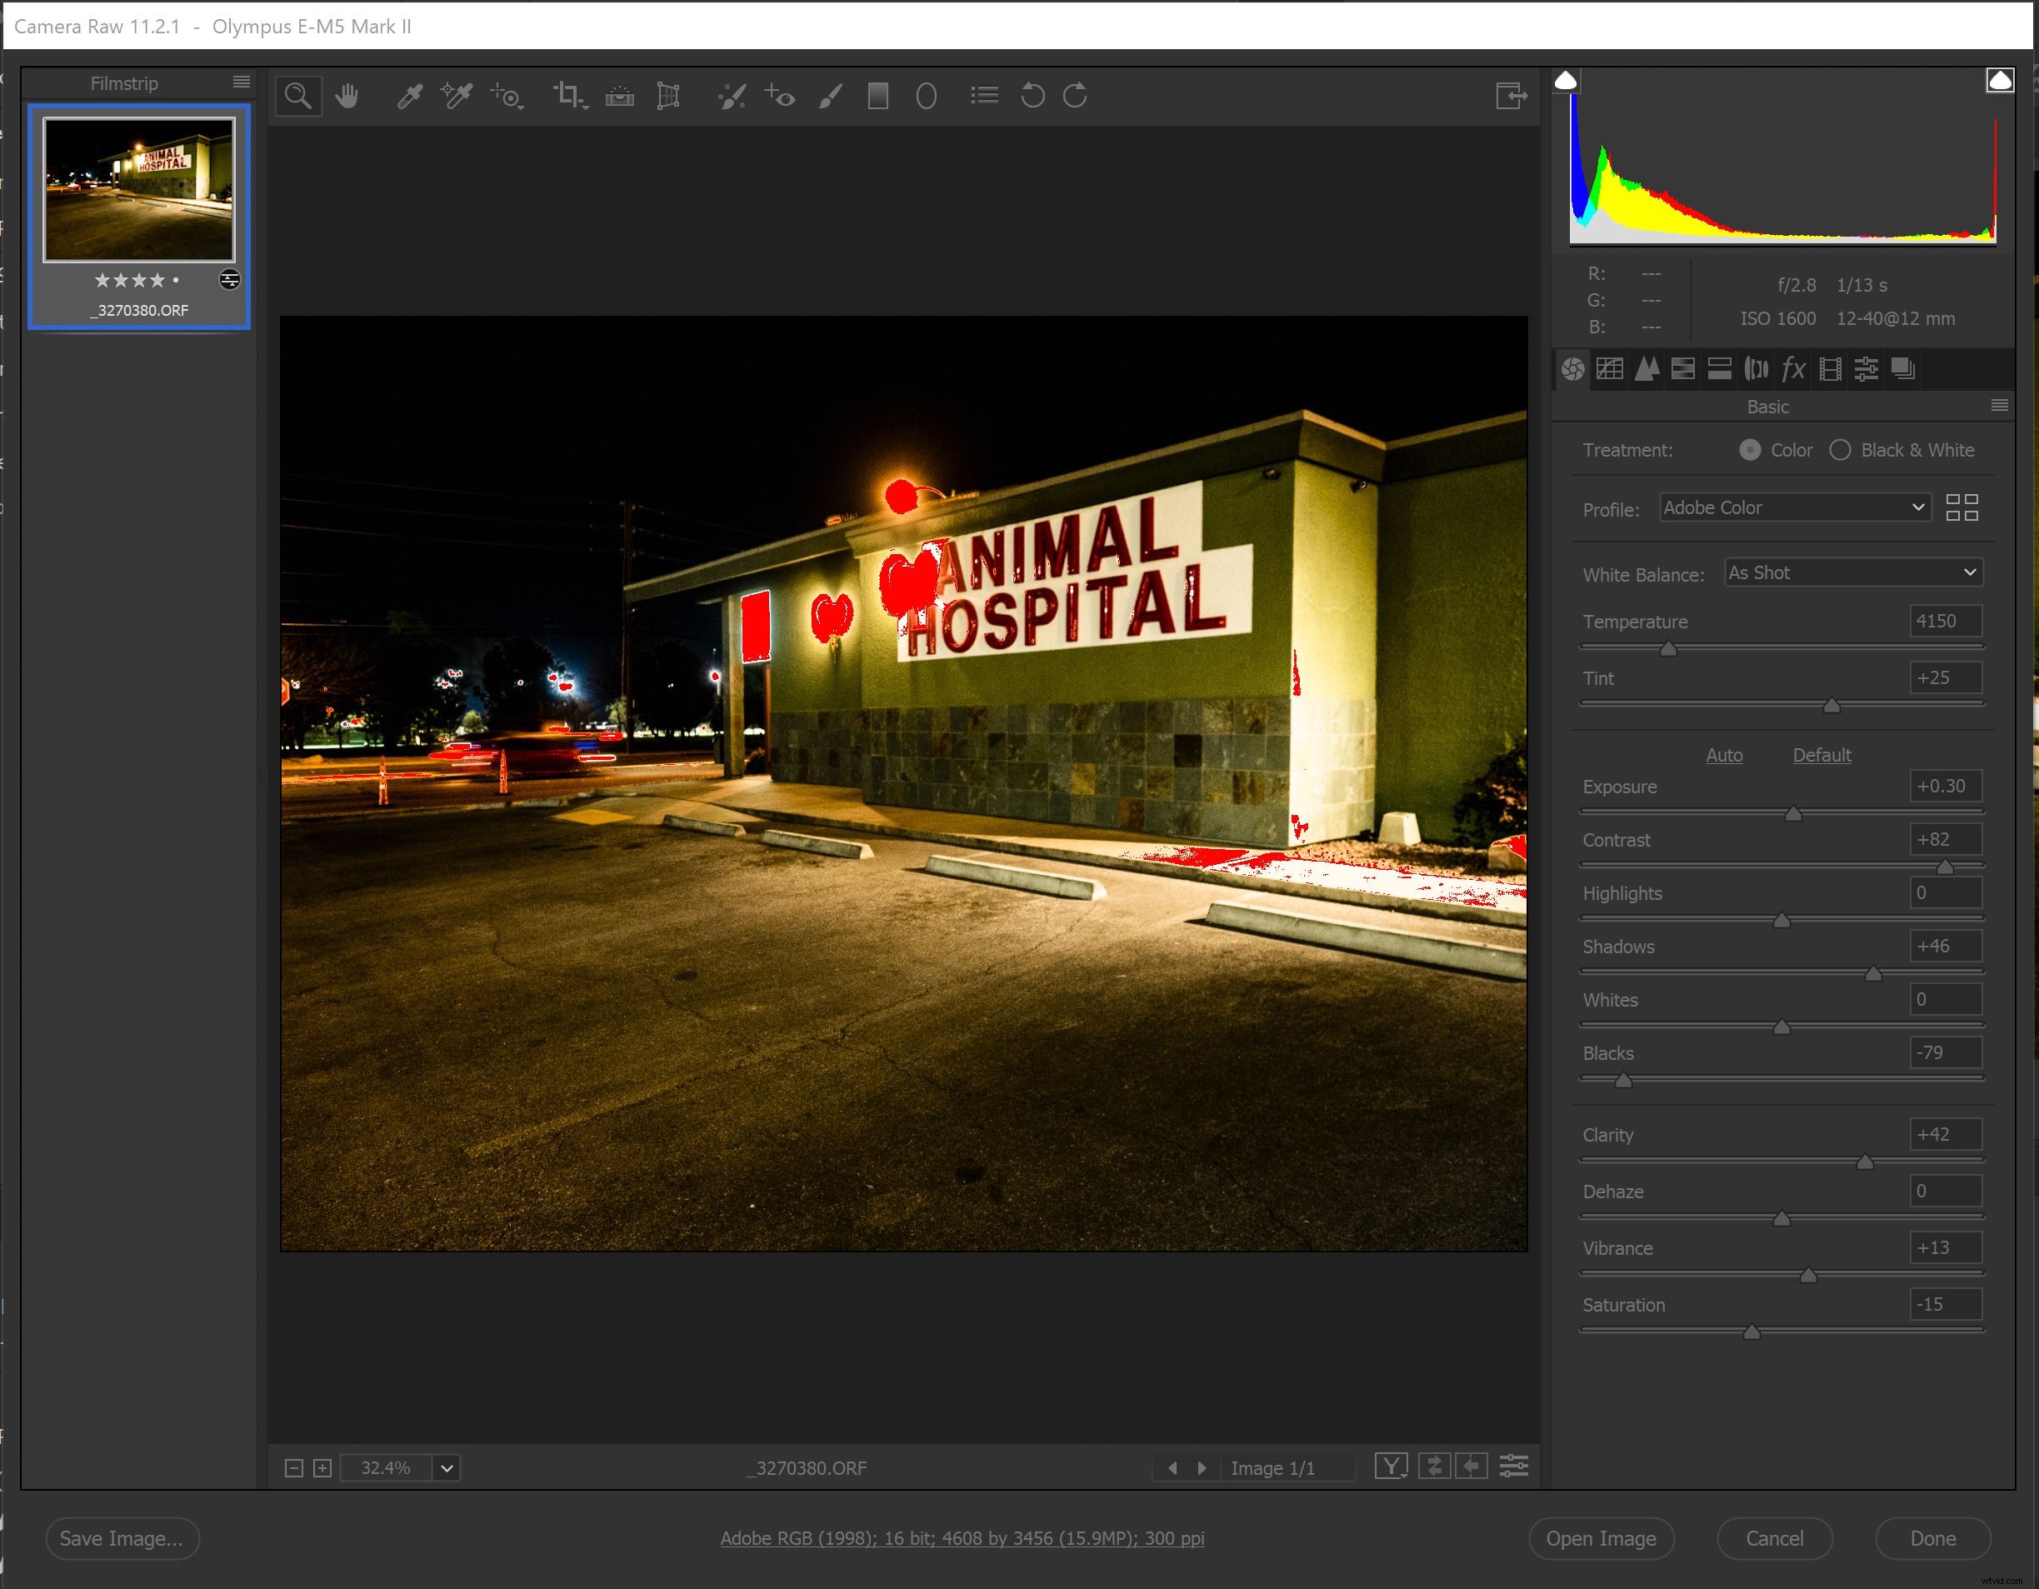Open the Lens Corrections panel
This screenshot has height=1589, width=2039.
(x=1757, y=369)
